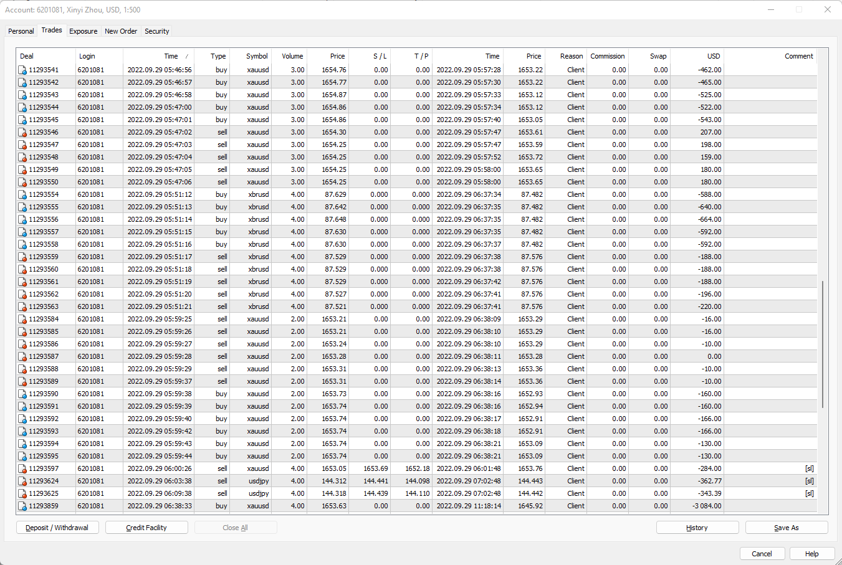This screenshot has width=842, height=565.
Task: Sort by the USD profit column header
Action: click(x=697, y=56)
